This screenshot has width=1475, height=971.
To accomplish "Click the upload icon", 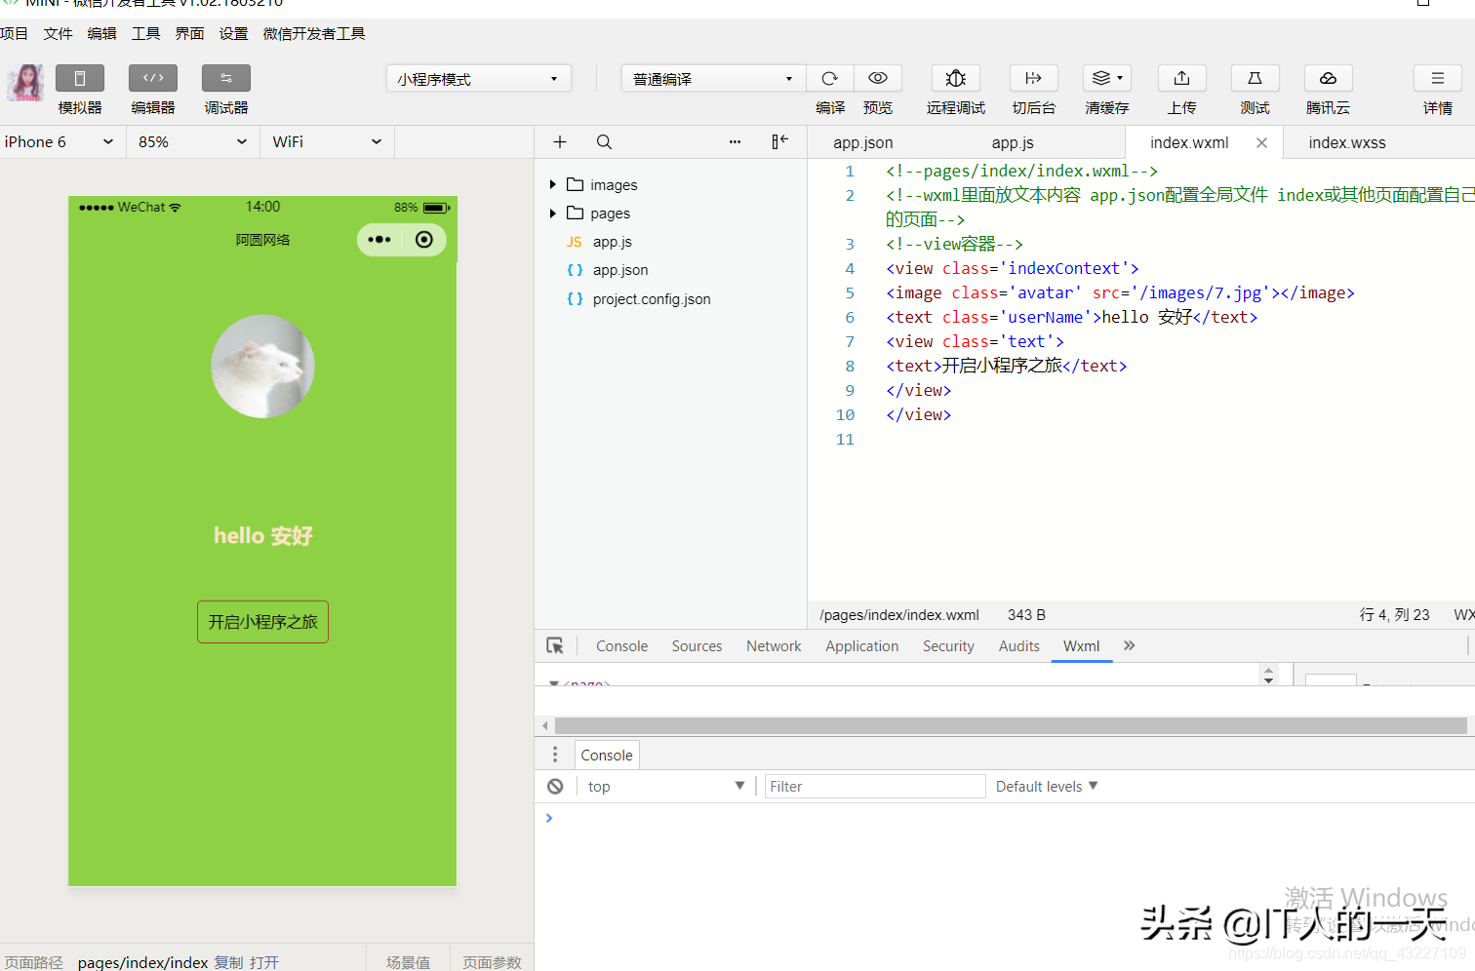I will [x=1181, y=79].
